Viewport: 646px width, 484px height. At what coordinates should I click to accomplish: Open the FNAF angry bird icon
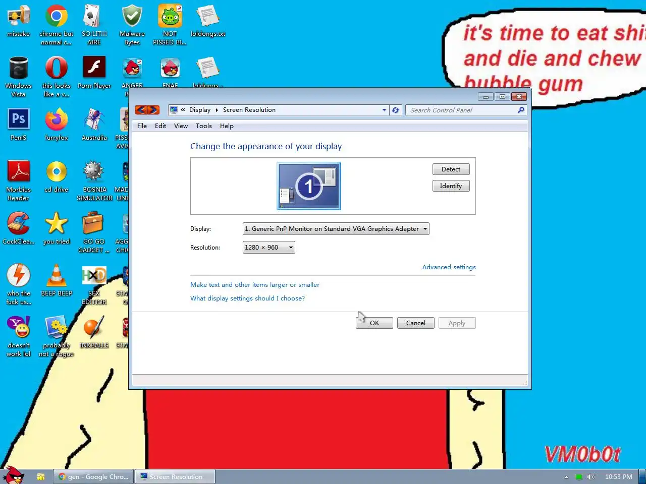(170, 72)
